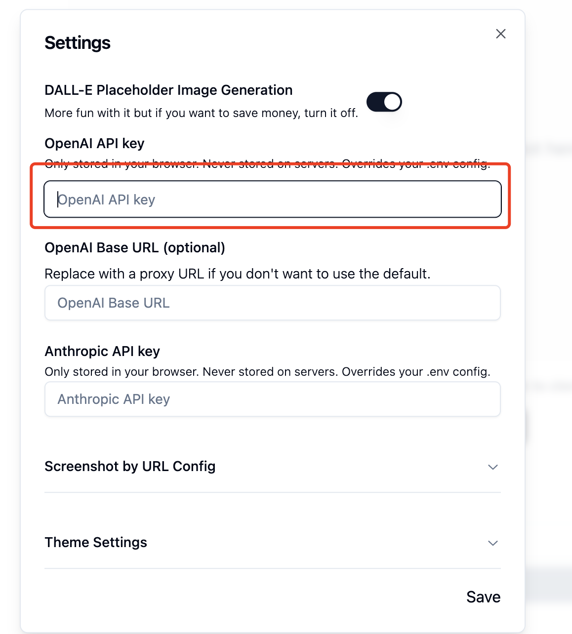
Task: Click the 'More fun with it' description text
Action: click(201, 113)
